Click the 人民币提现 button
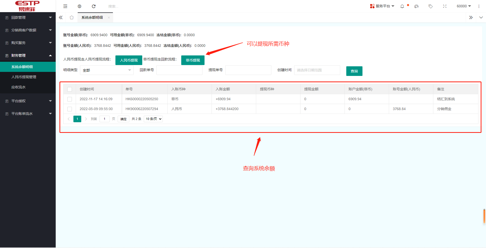The height and width of the screenshot is (248, 486). click(x=129, y=60)
